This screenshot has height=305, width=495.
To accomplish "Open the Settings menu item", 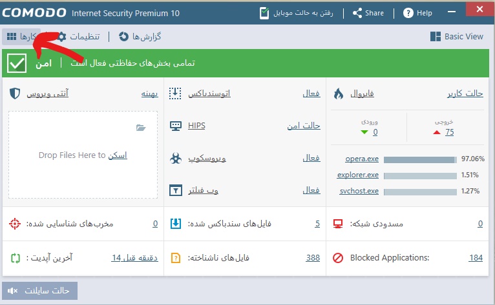I will (79, 37).
